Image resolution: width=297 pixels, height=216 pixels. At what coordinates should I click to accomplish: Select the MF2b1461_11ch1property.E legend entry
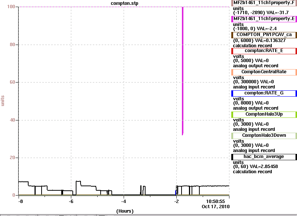(264, 19)
